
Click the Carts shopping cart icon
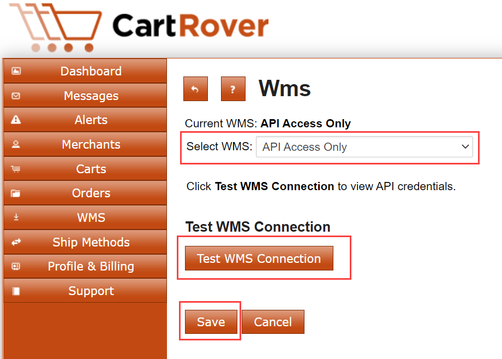click(16, 169)
